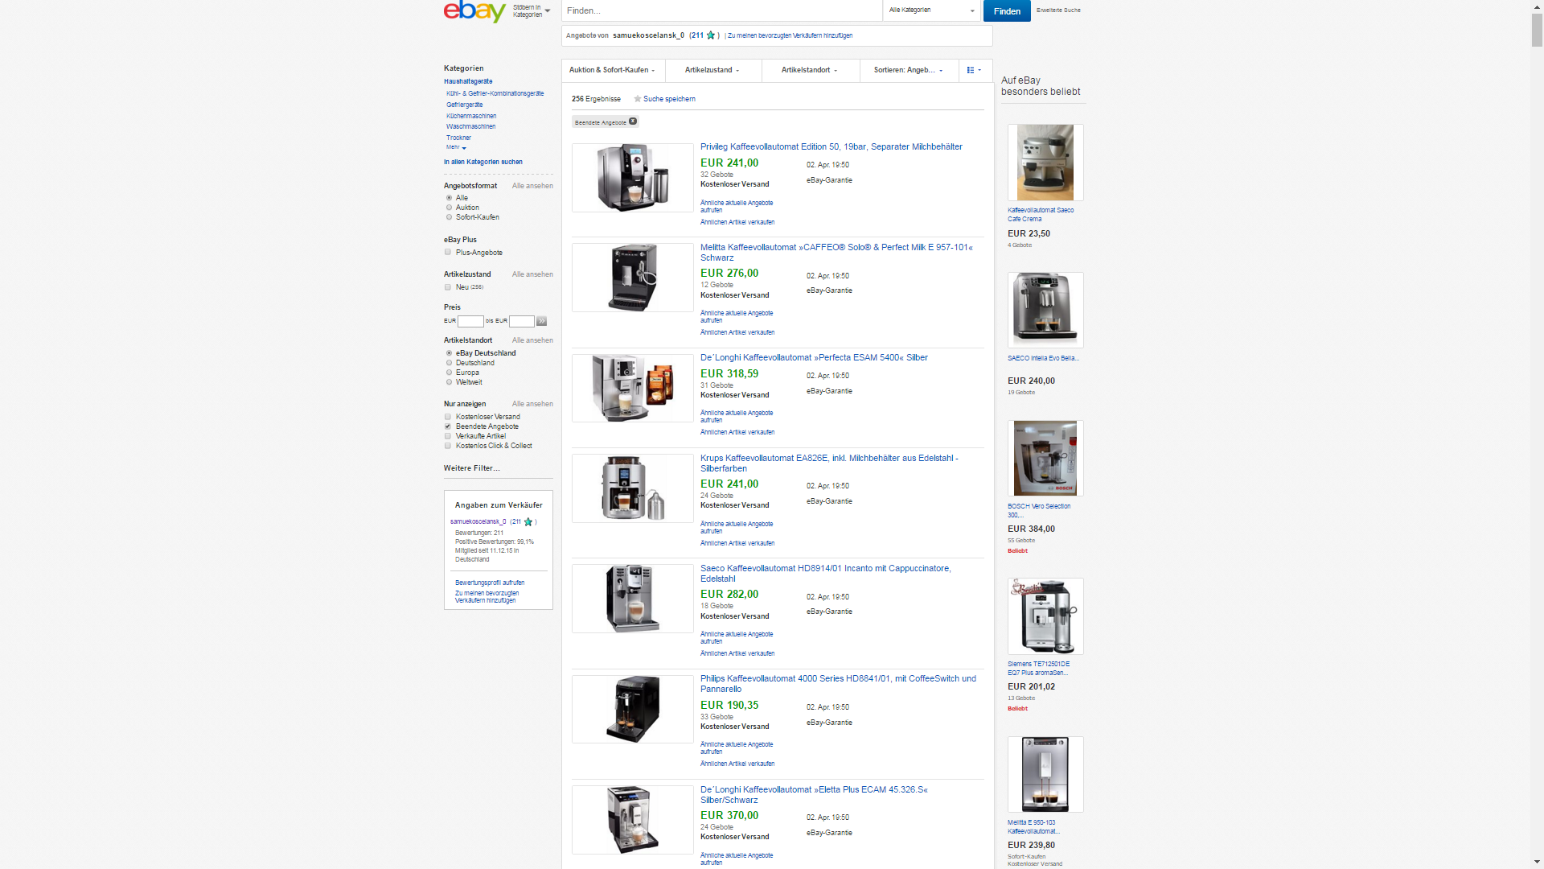Image resolution: width=1544 pixels, height=869 pixels.
Task: Open the Stöbern in Kategorien dropdown
Action: 532,11
